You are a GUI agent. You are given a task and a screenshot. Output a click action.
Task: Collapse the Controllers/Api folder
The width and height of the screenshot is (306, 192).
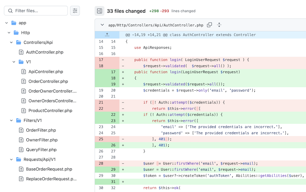11,42
